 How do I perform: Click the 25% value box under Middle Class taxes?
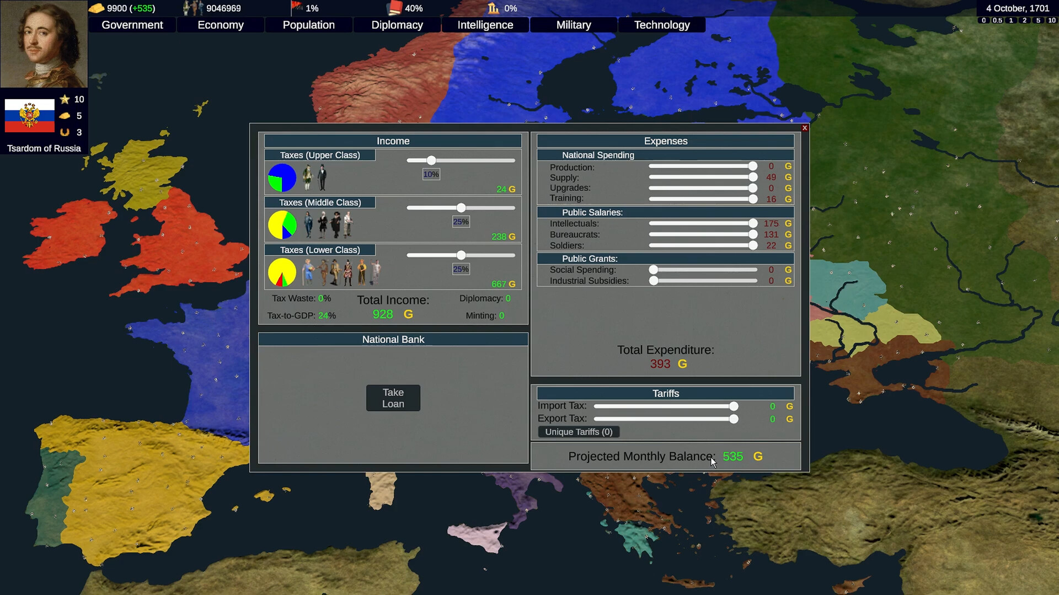click(461, 222)
